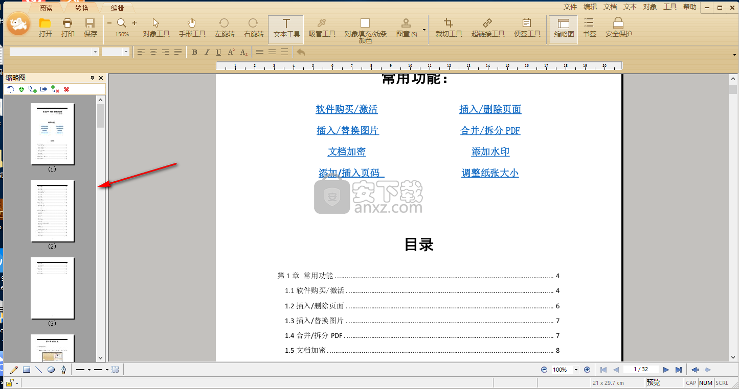Viewport: 739px width, 389px height.
Task: Click the pencil drawing tool in bottom toolbar
Action: (14, 370)
